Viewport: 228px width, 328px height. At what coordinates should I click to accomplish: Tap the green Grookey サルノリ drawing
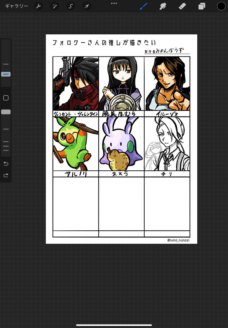[76, 144]
